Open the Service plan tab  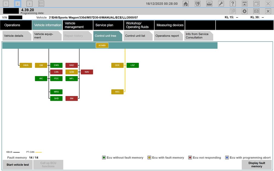coord(108,25)
